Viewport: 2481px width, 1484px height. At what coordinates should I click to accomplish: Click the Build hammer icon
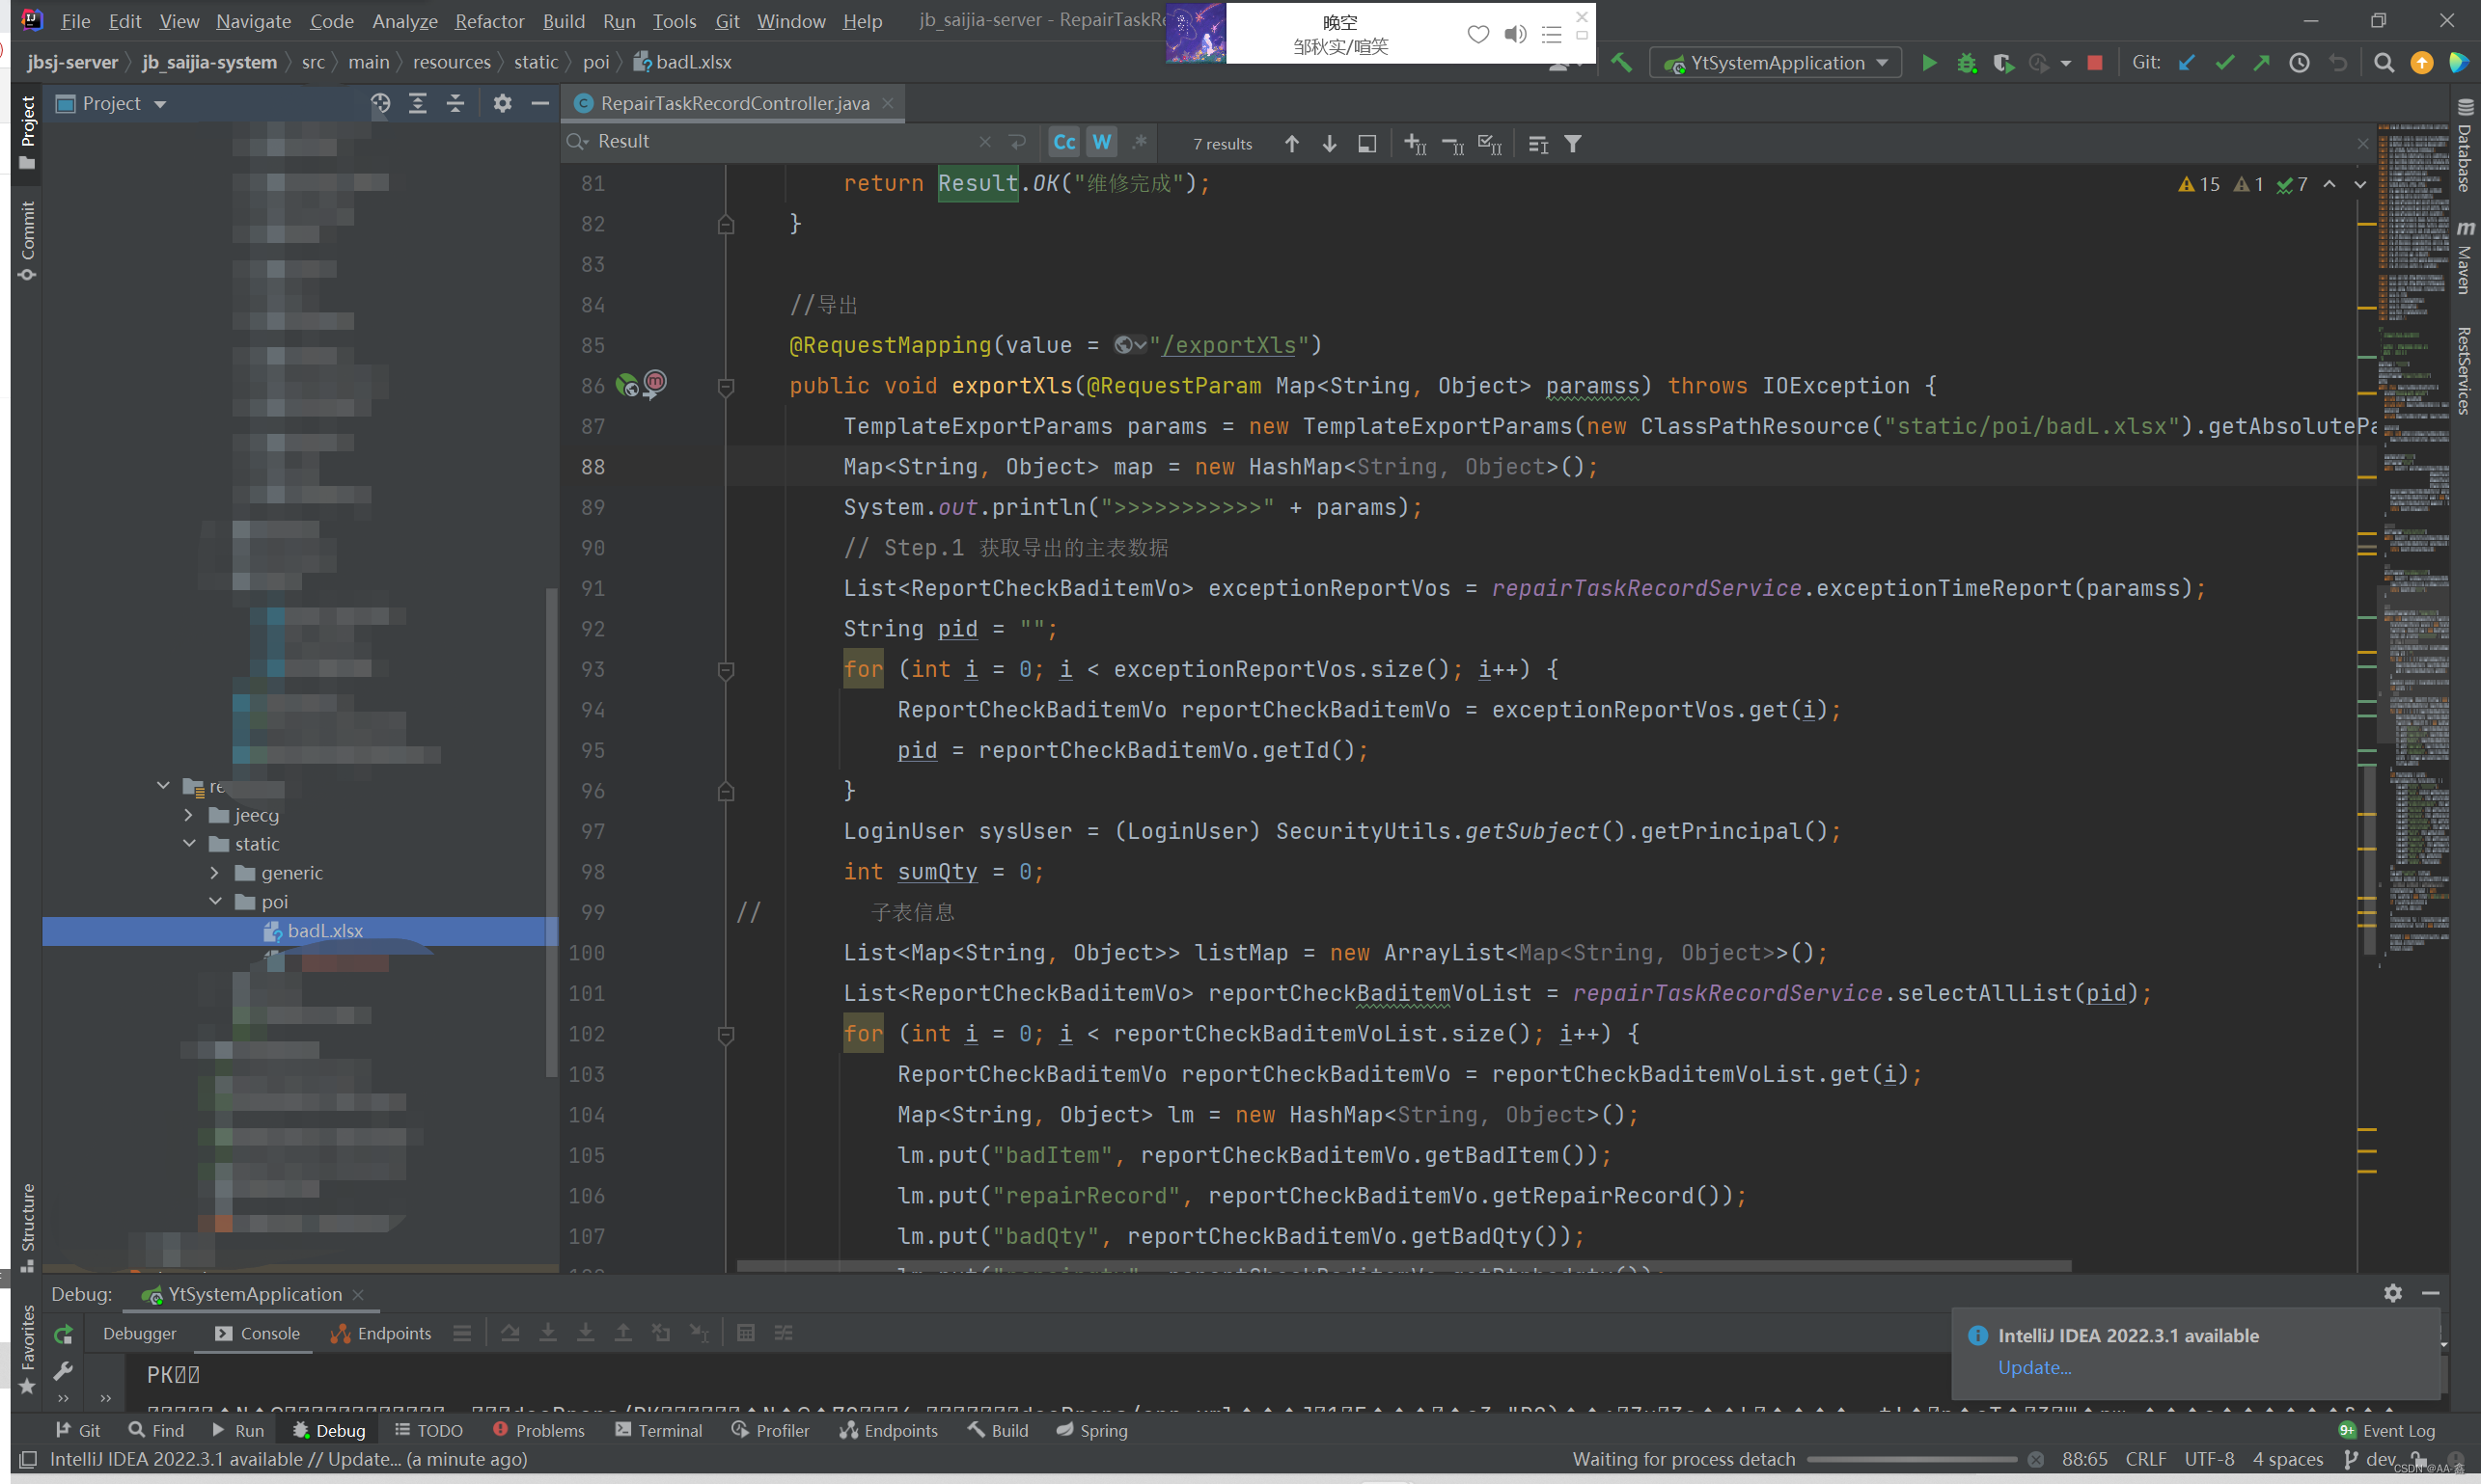[x=1621, y=63]
